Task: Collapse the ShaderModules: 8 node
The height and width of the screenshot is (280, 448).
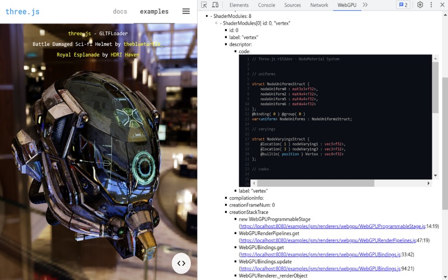Action: (x=231, y=16)
